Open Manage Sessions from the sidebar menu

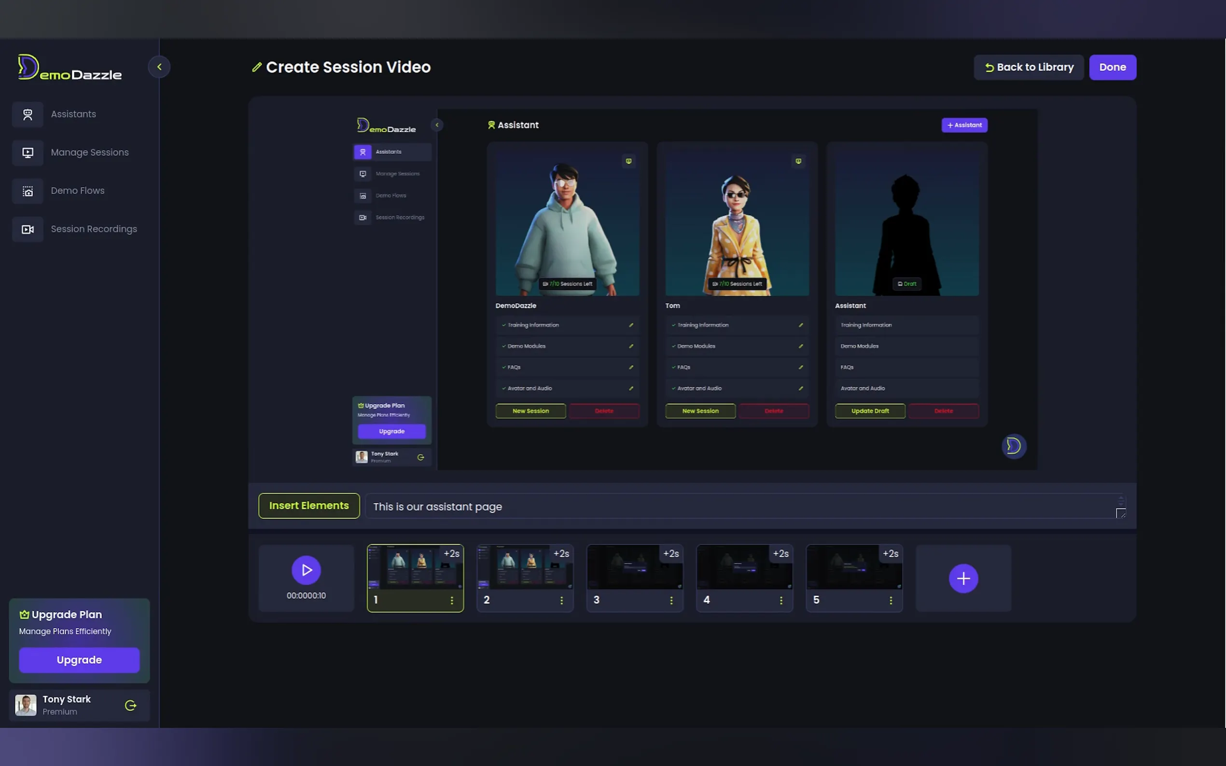coord(90,152)
